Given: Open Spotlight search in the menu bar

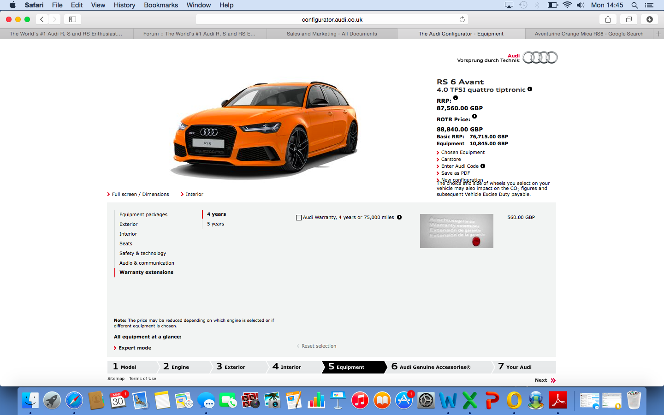Looking at the screenshot, I should [634, 5].
